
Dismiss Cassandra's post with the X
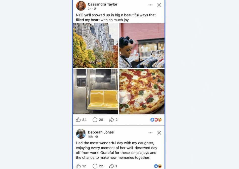pos(159,5)
